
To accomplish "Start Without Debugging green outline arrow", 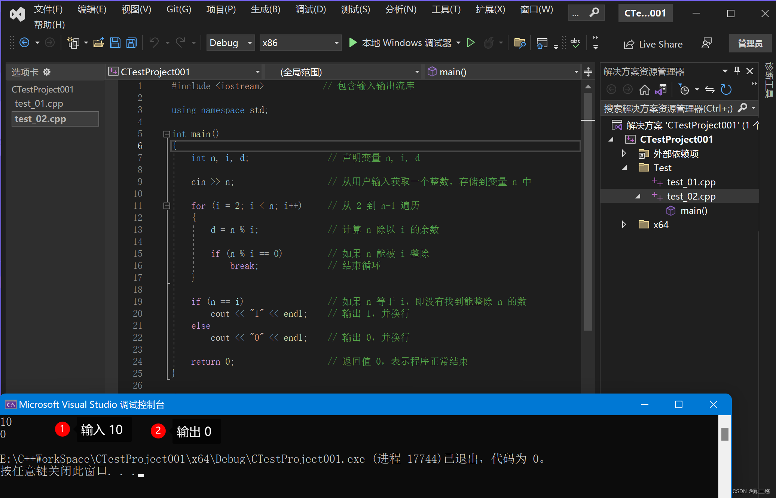I will pyautogui.click(x=471, y=43).
